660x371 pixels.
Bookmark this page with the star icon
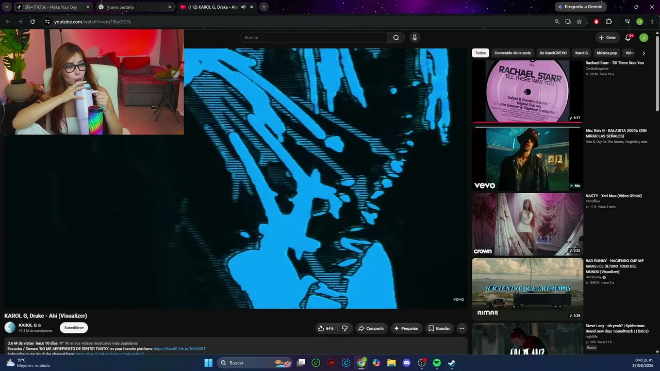(579, 22)
